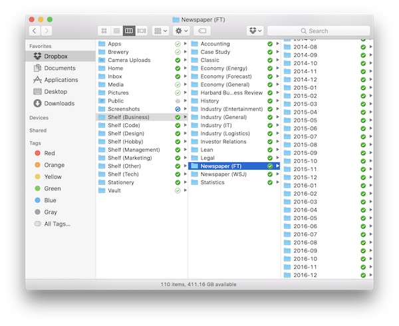Image resolution: width=399 pixels, height=326 pixels.
Task: Switch to icon view in toolbar
Action: [104, 31]
